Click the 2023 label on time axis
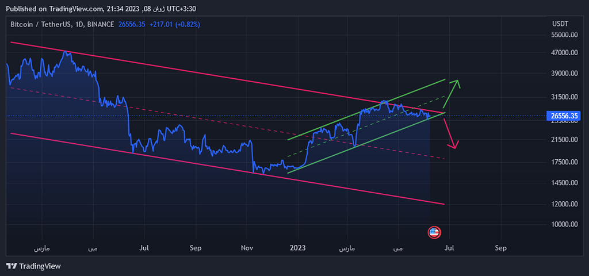The width and height of the screenshot is (589, 276). click(297, 248)
